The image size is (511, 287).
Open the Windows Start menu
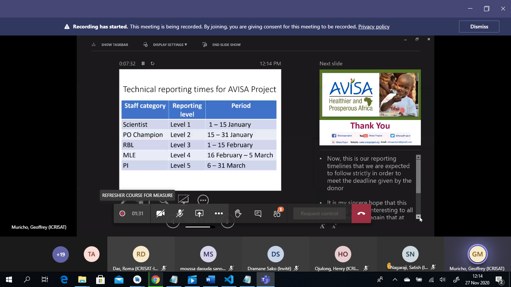point(9,279)
